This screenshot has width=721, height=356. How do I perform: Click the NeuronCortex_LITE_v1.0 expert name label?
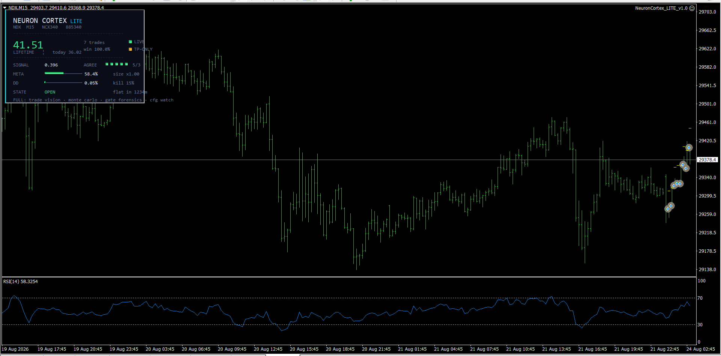pos(661,8)
